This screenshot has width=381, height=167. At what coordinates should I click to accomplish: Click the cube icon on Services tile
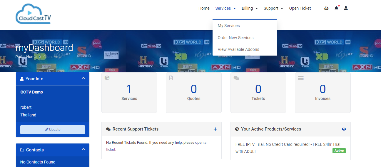[107, 78]
